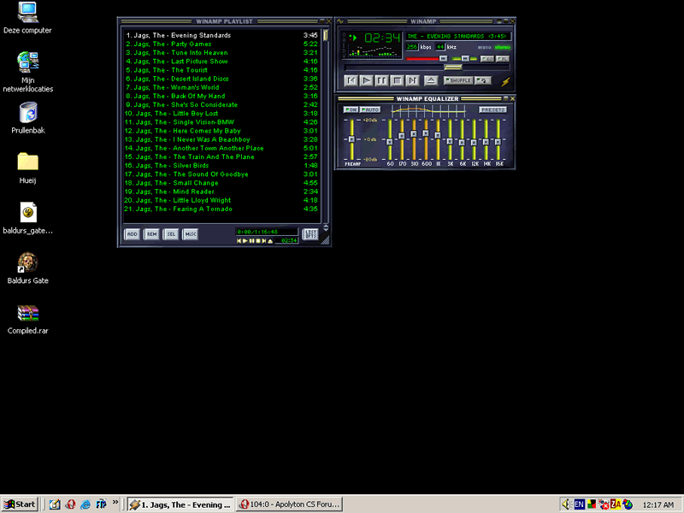Toggle equalizer AUTO button

click(x=370, y=109)
